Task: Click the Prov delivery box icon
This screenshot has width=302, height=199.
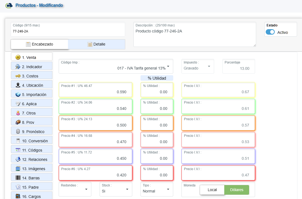Action: coord(18,122)
